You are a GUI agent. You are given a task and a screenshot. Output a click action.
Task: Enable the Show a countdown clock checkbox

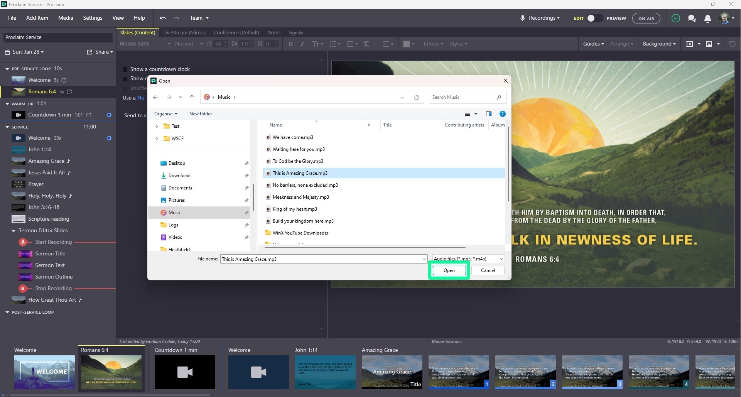pos(125,69)
